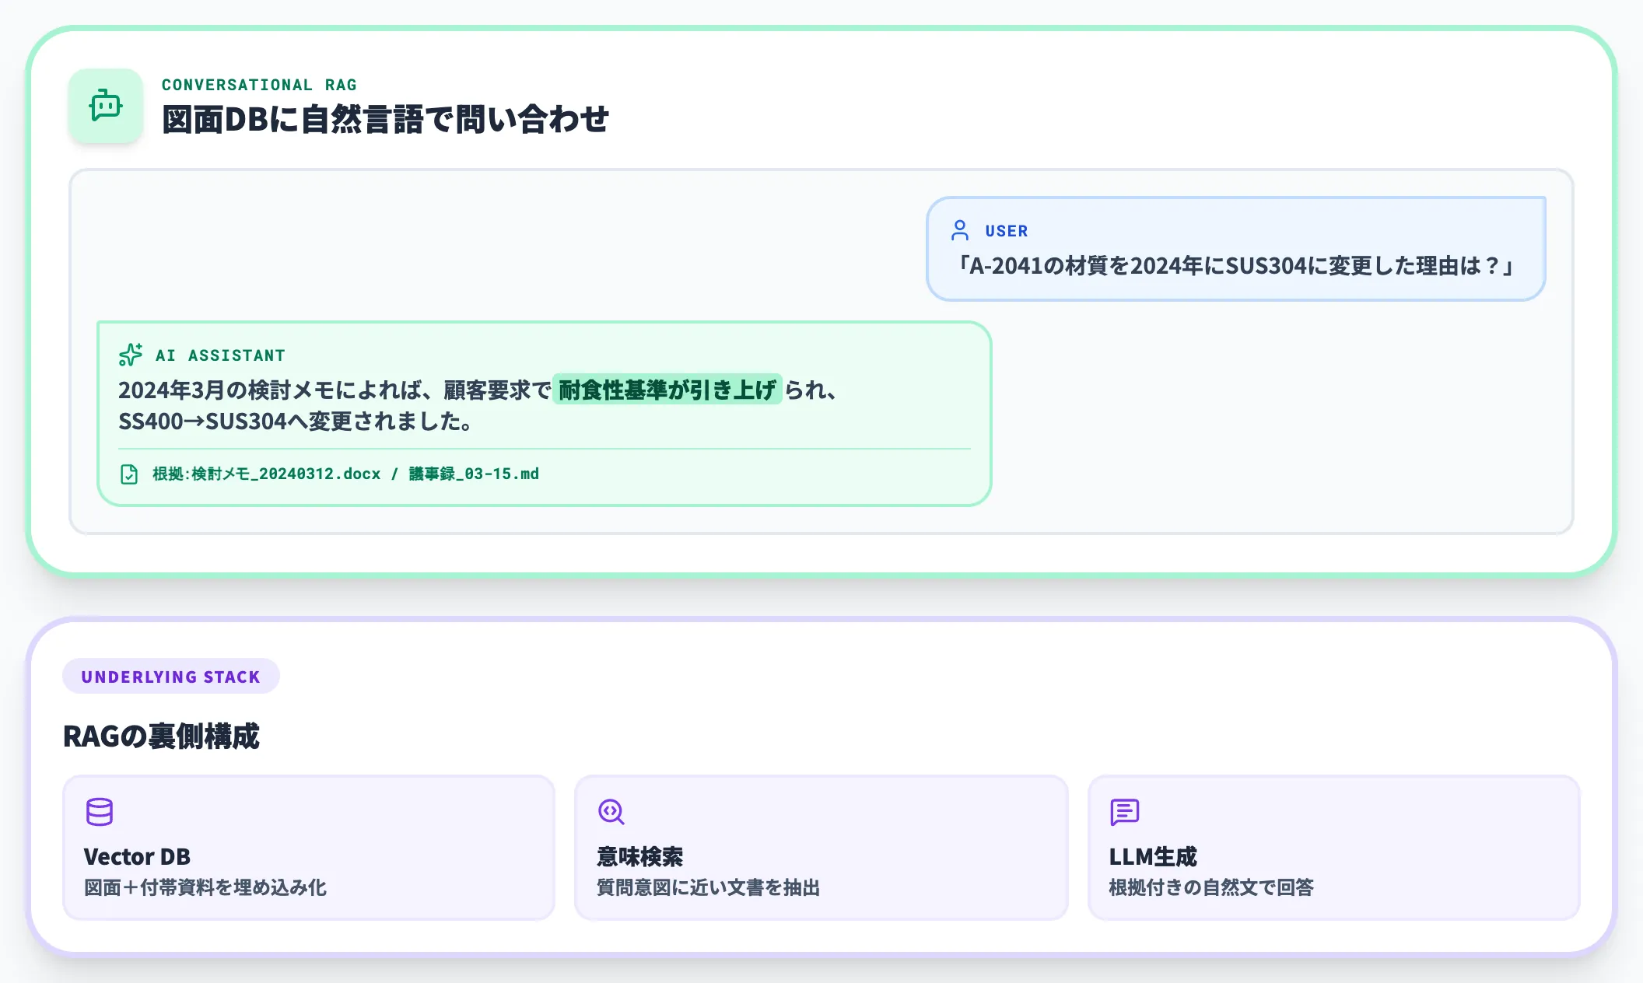This screenshot has height=983, width=1643.
Task: Select the CONVERSATIONAL RAG label
Action: (259, 84)
